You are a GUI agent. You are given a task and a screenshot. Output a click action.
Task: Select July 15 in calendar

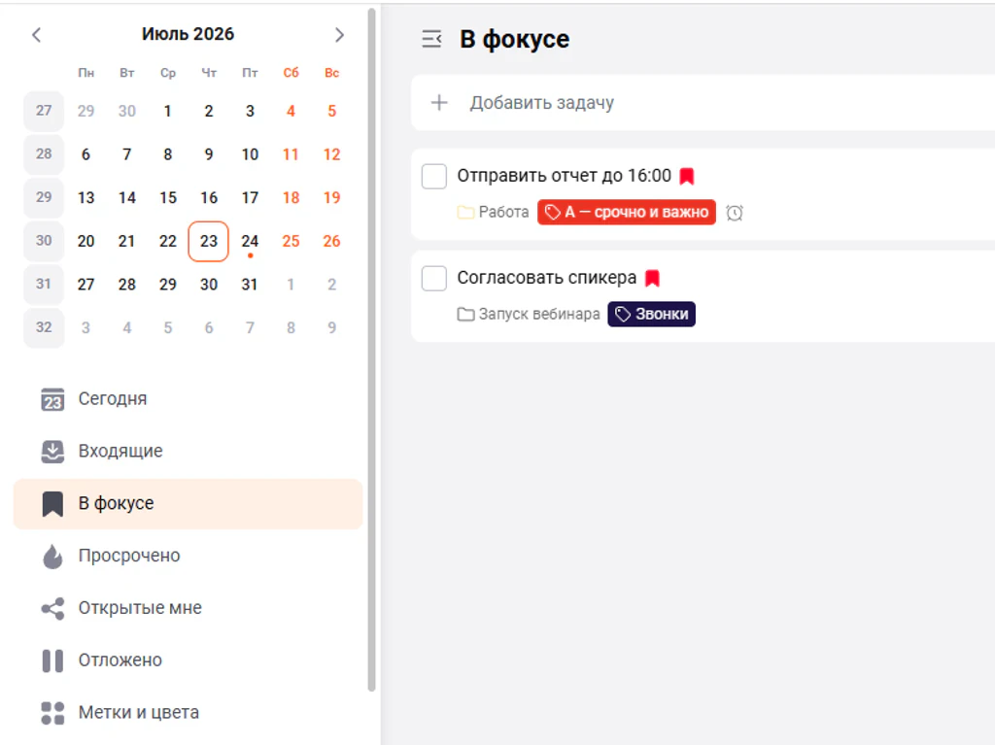[x=167, y=198]
